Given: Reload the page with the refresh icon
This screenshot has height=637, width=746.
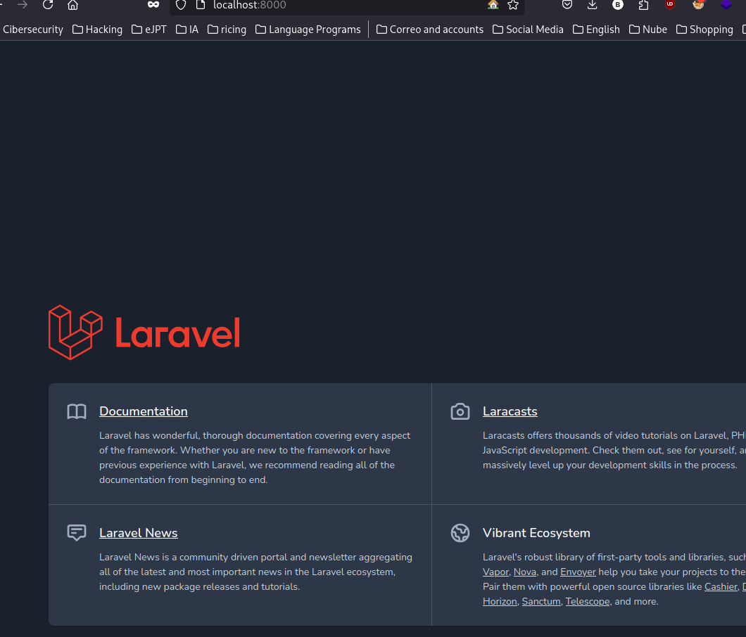Looking at the screenshot, I should [x=48, y=5].
